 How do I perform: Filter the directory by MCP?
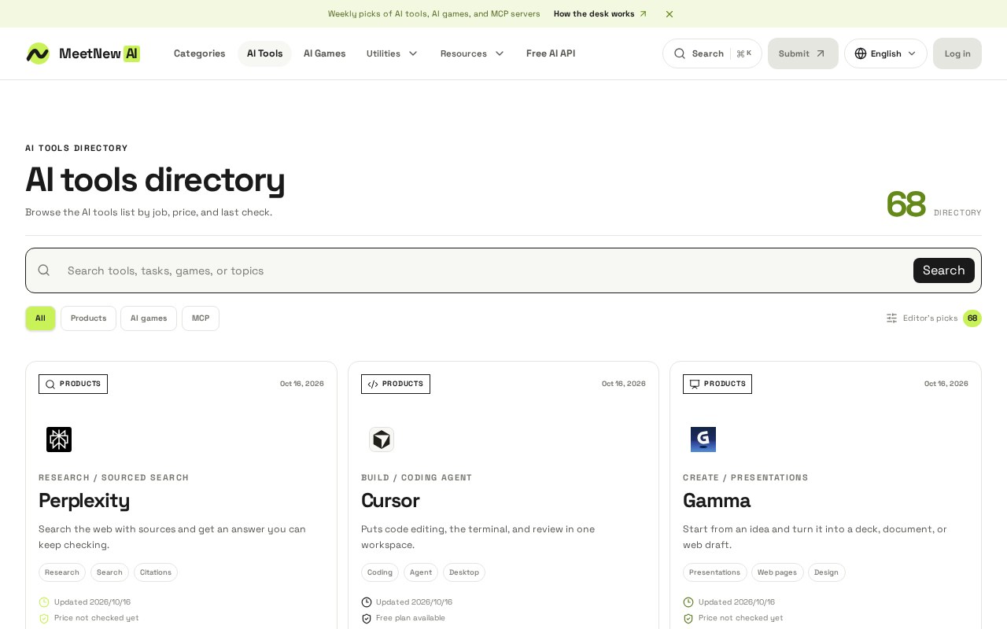pos(201,318)
